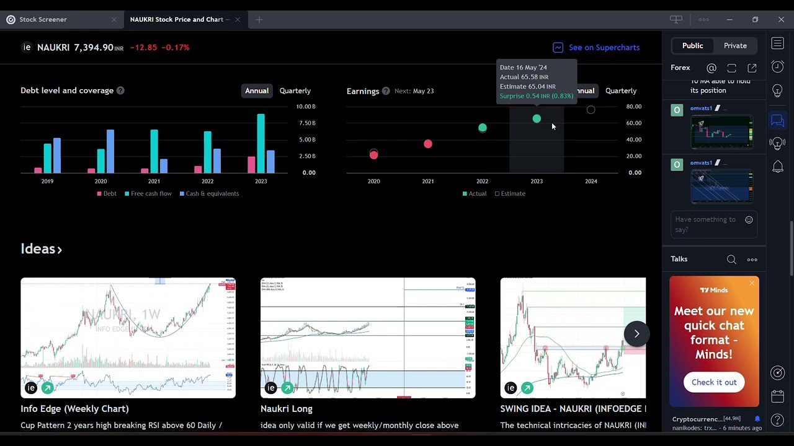
Task: Open title bar three-dots menu
Action: coord(703,19)
